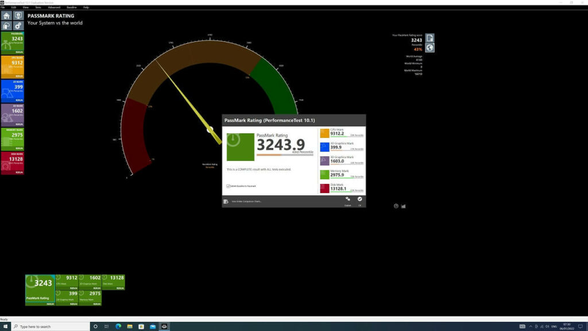This screenshot has height=331, width=588.
Task: Click the comparison charts document icon in dialog
Action: [x=226, y=202]
